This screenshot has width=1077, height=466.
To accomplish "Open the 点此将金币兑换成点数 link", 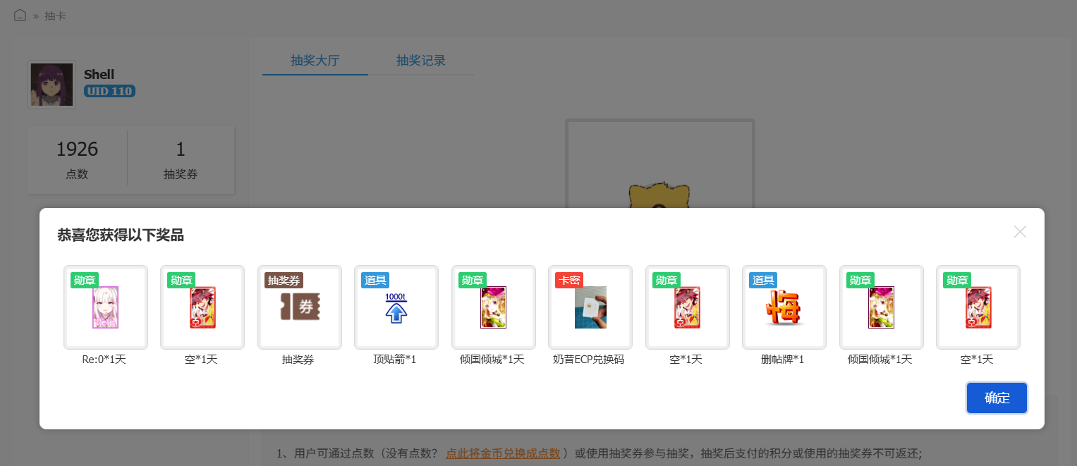I will tap(502, 453).
